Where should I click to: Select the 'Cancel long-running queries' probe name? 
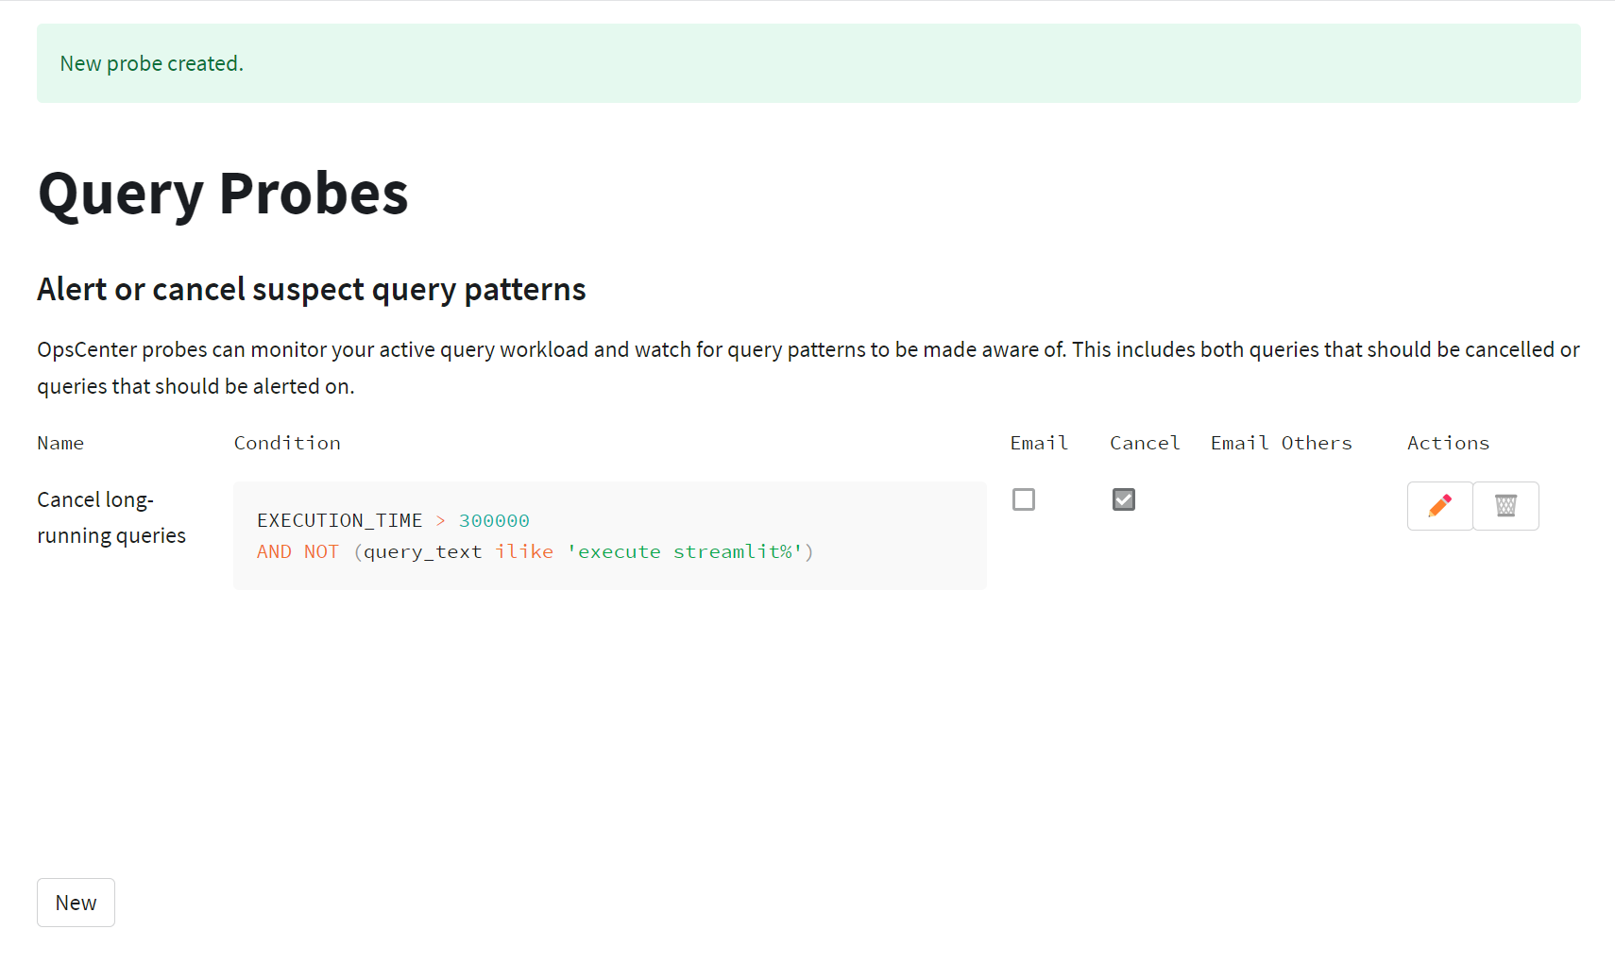click(111, 517)
